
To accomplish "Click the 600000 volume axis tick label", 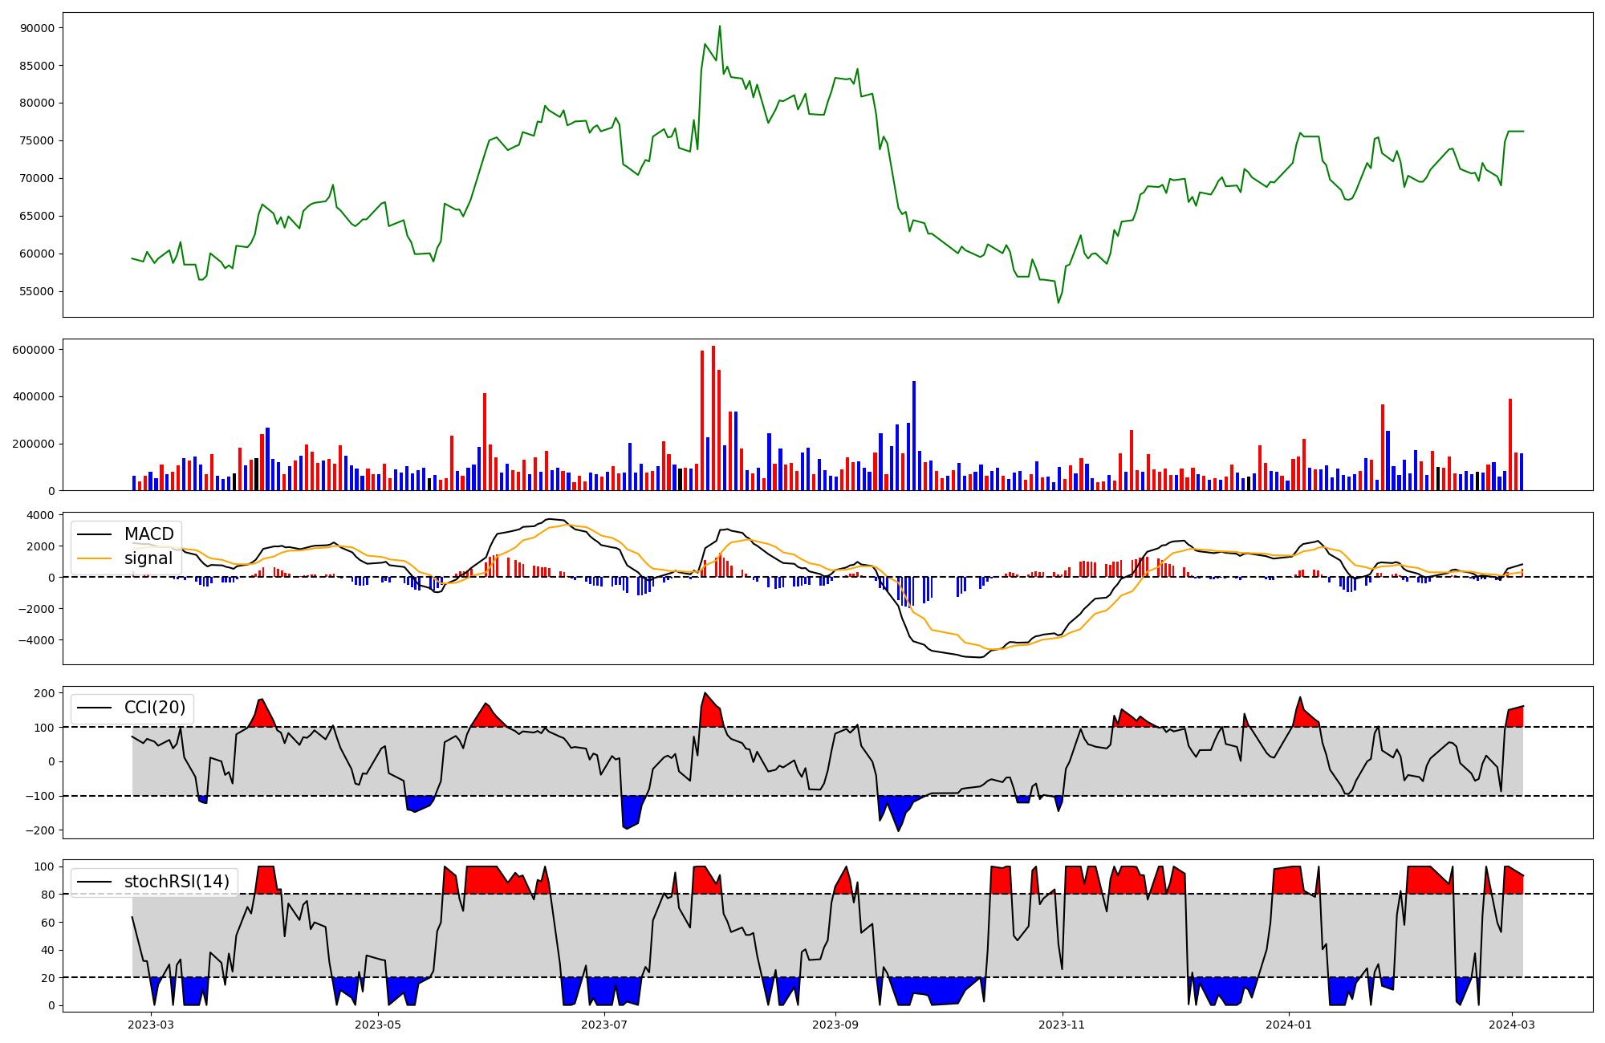I will click(33, 350).
